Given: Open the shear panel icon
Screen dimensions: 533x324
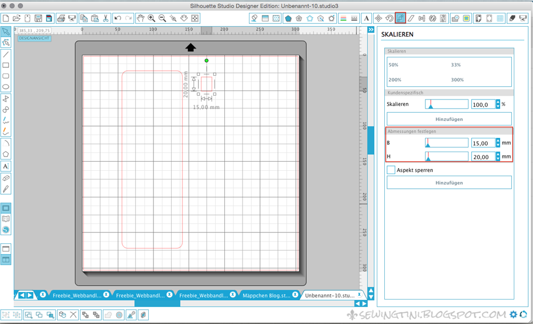Looking at the screenshot, I should (x=411, y=18).
